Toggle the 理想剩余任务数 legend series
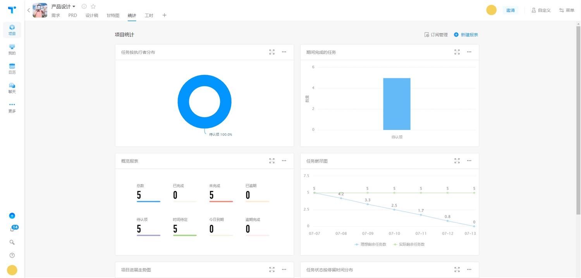Viewport: 581px width, 278px height. tap(370, 244)
